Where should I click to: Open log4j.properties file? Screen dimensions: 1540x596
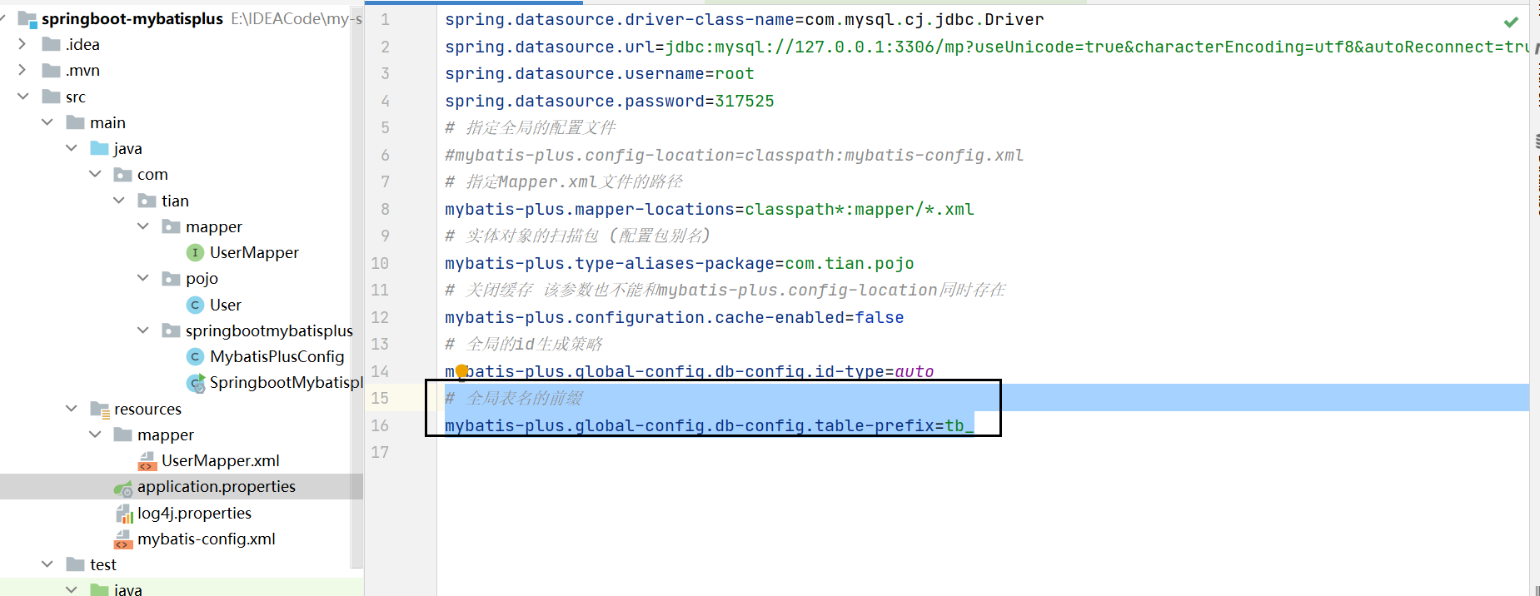[x=194, y=513]
